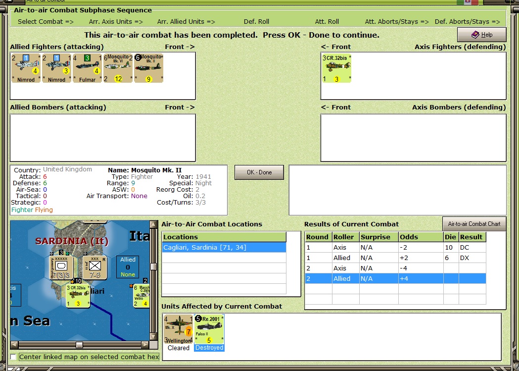Click the Allied 0 None marker on the map
The width and height of the screenshot is (519, 371).
[x=128, y=267]
